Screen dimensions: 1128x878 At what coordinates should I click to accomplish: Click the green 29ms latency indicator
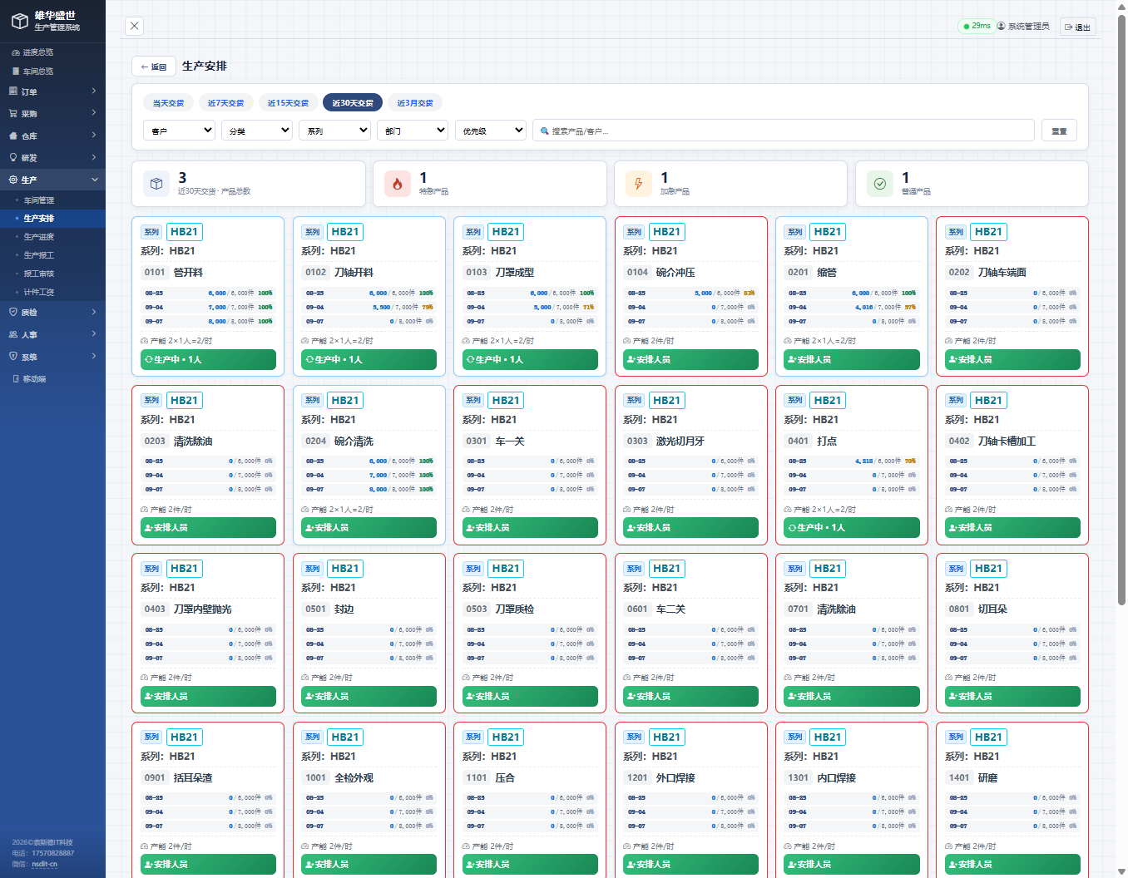tap(977, 26)
